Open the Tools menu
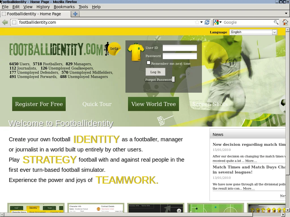The height and width of the screenshot is (217, 290). [83, 7]
